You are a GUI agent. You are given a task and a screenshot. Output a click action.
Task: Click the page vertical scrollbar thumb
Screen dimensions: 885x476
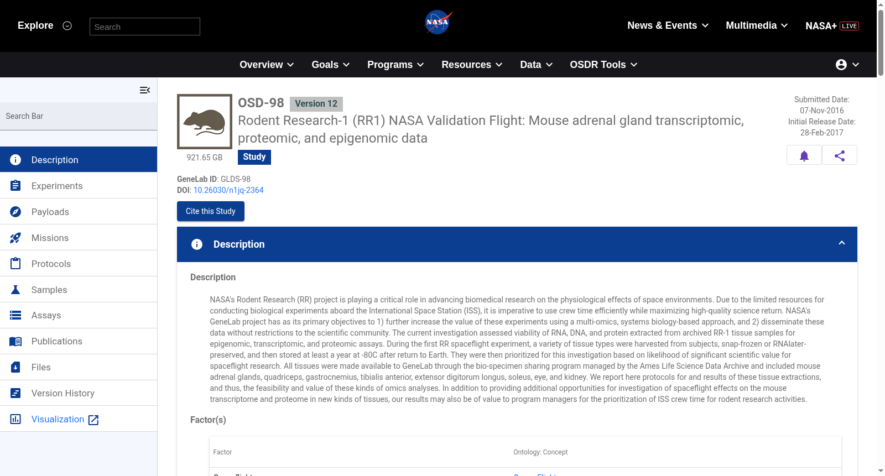tap(881, 42)
